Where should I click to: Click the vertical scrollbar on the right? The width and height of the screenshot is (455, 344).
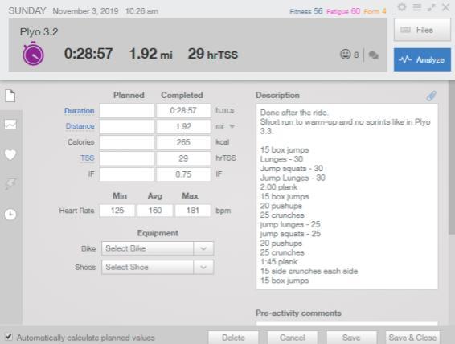pos(452,158)
